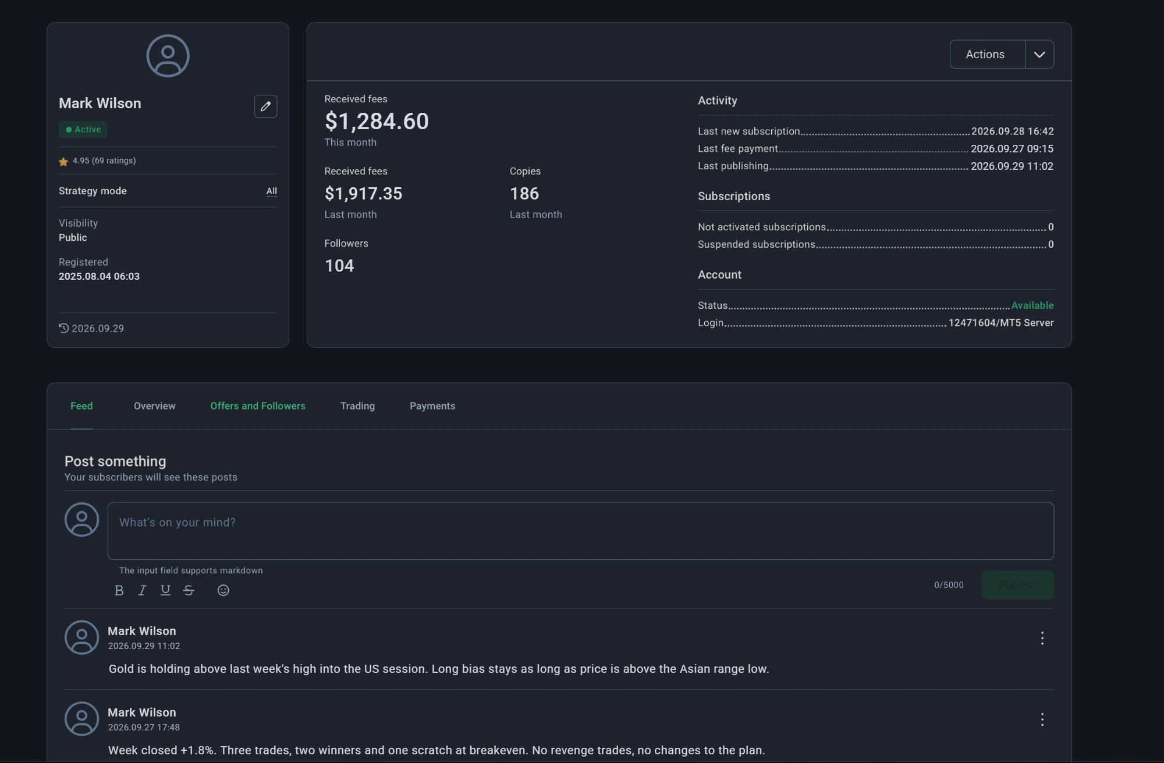The image size is (1164, 763).
Task: Open the Trading tab
Action: [x=357, y=406]
